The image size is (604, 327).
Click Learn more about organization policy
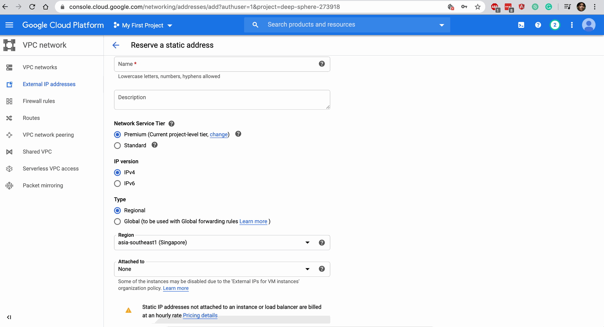coord(176,288)
